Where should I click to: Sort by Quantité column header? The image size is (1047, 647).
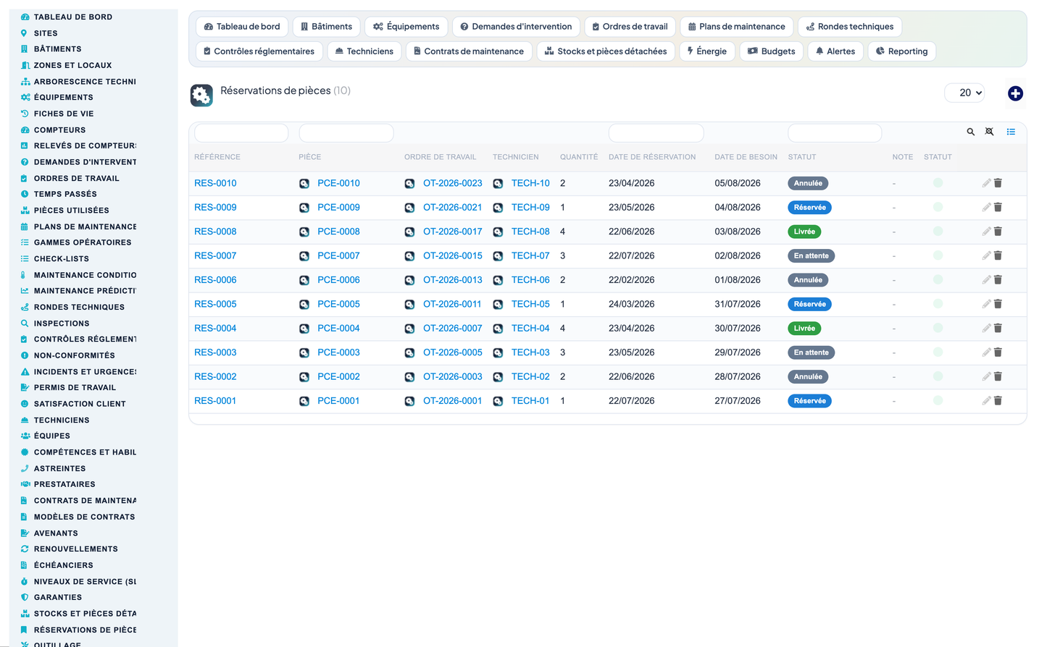[579, 157]
